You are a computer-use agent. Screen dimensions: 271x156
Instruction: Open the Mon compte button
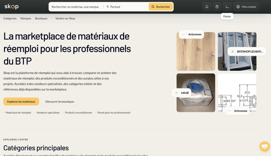246,7
